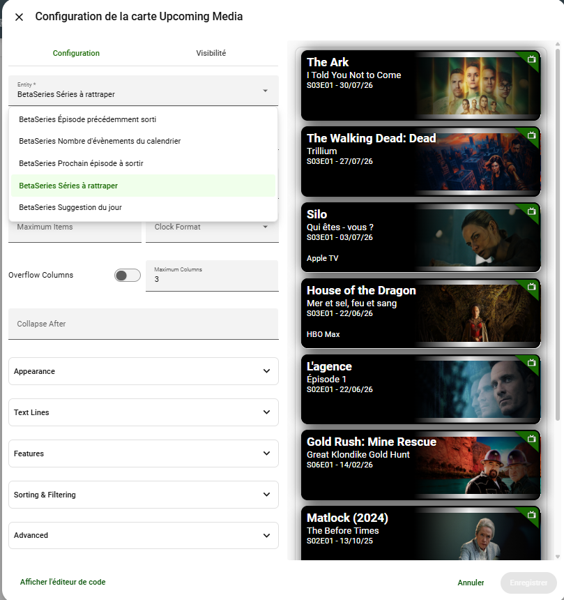Viewport: 564px width, 600px height.
Task: Edit the Maximum Columns field
Action: click(212, 276)
